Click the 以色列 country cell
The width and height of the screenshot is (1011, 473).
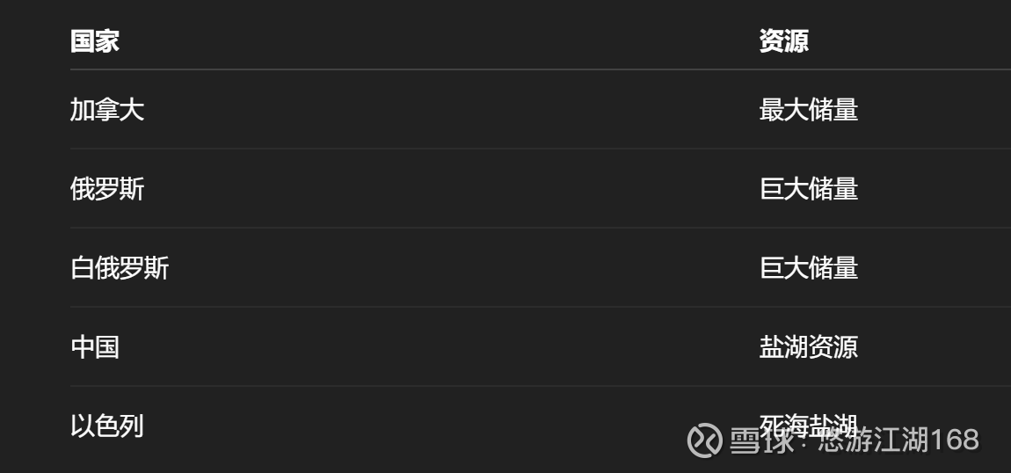click(x=107, y=426)
